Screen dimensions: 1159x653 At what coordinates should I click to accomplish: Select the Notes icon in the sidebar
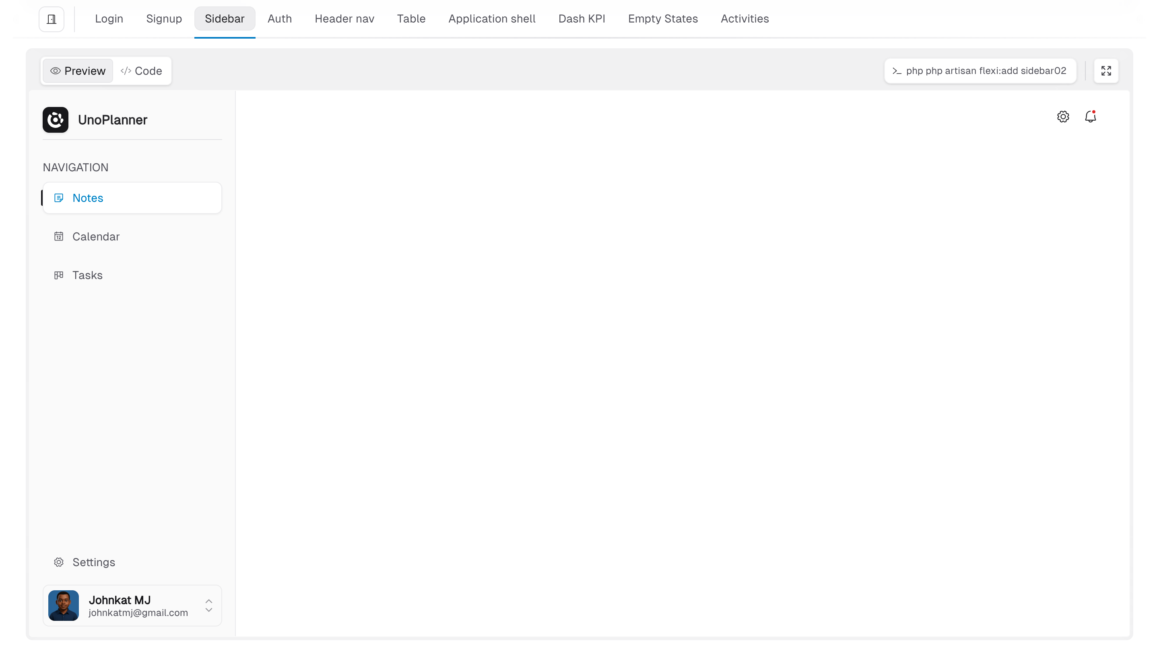[59, 198]
